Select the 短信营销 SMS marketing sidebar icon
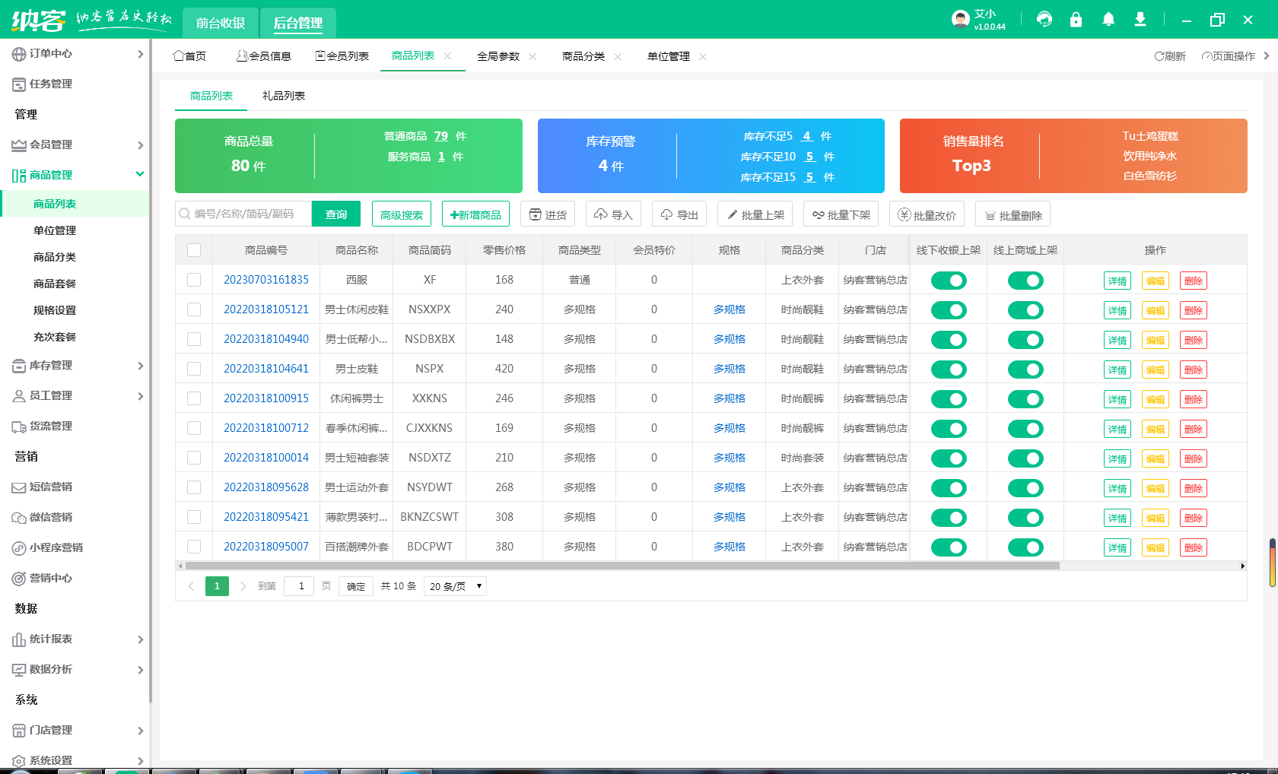Image resolution: width=1278 pixels, height=774 pixels. pos(20,487)
